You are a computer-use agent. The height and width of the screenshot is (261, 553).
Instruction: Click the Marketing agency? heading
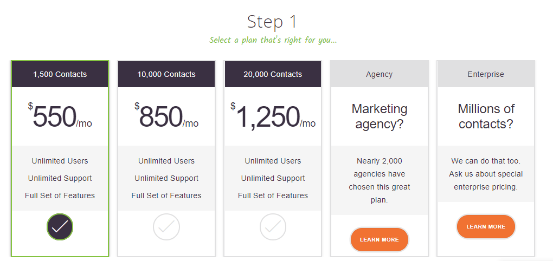379,116
